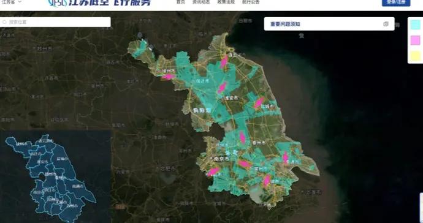Click the 淮安市 label on main map
The image size is (423, 223).
(231, 98)
